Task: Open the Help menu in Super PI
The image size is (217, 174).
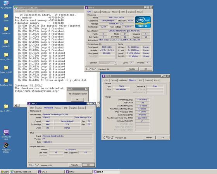Action: click(41, 11)
